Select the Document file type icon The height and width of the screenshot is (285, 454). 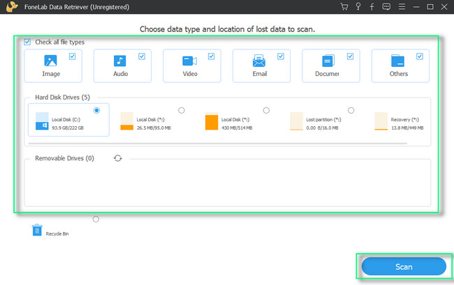tap(328, 61)
